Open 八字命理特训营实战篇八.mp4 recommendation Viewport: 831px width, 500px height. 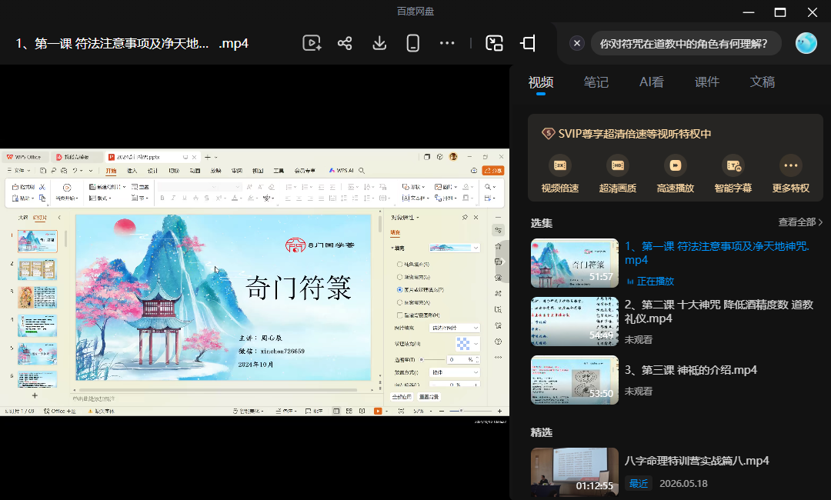pos(696,461)
